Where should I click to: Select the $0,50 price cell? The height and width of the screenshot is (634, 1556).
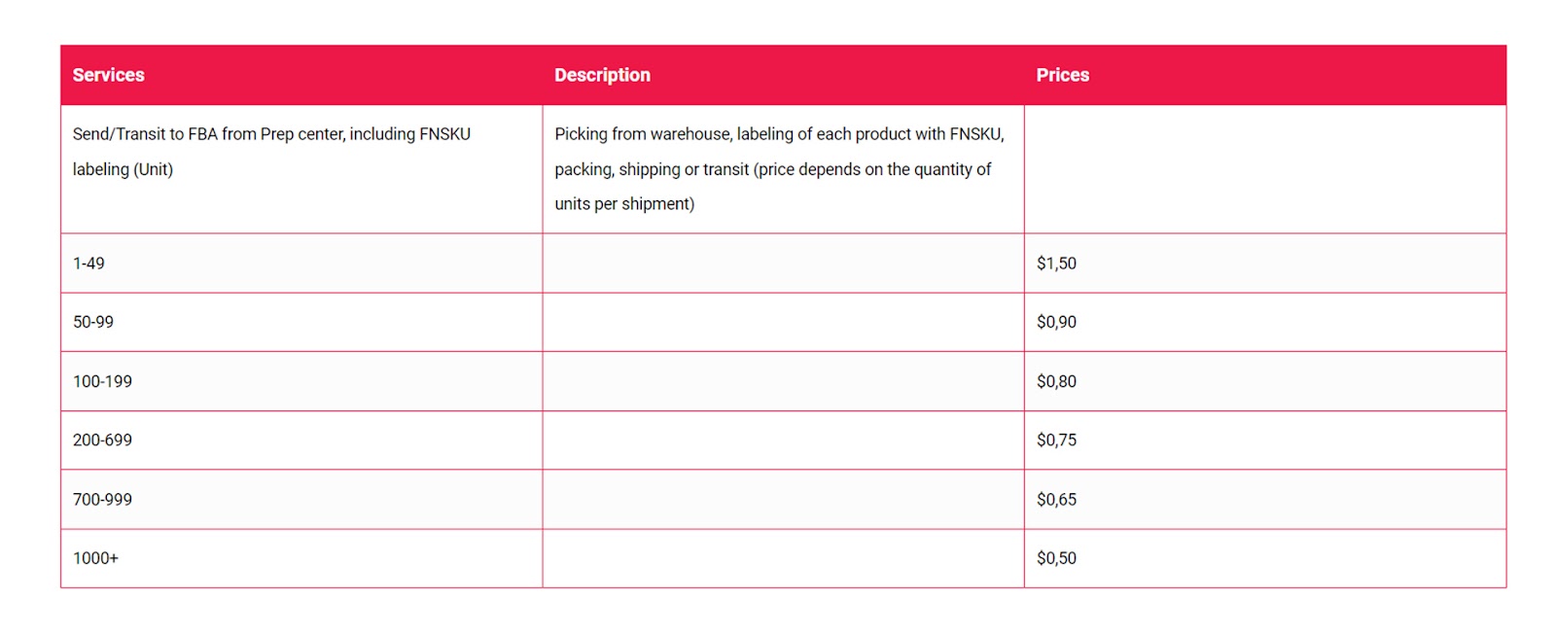tap(1056, 558)
